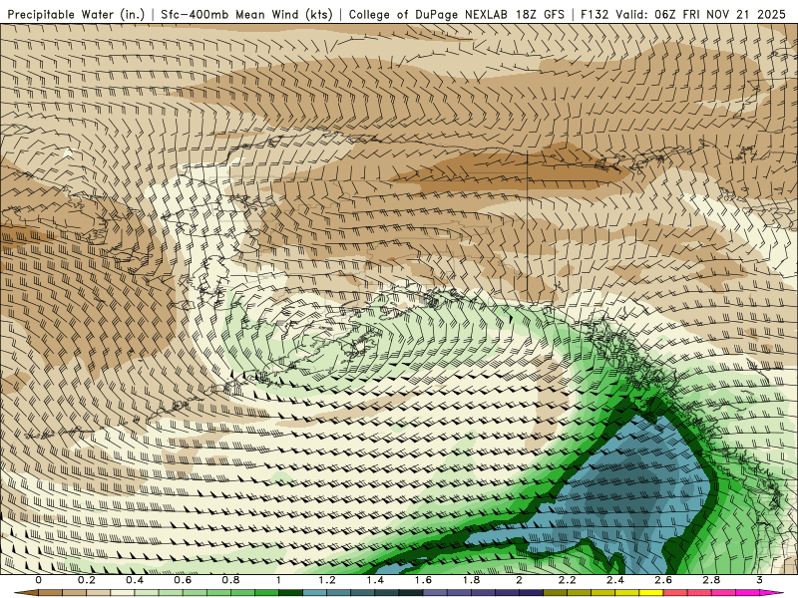Viewport: 798px width, 598px height.
Task: Click the 'Sfc-400mb Mean Wind (kts)' title text
Action: coord(246,15)
